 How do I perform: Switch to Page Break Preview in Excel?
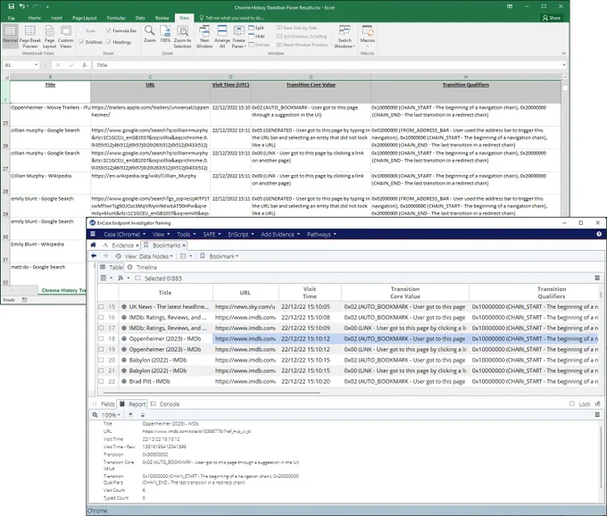(x=29, y=37)
